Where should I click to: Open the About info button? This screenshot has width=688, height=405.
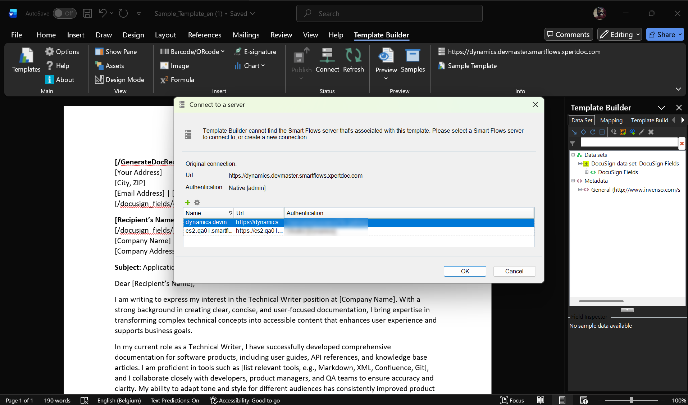coord(60,79)
